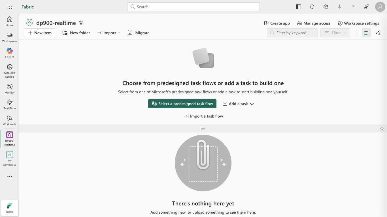Focus the Filter by keyword field

point(292,33)
